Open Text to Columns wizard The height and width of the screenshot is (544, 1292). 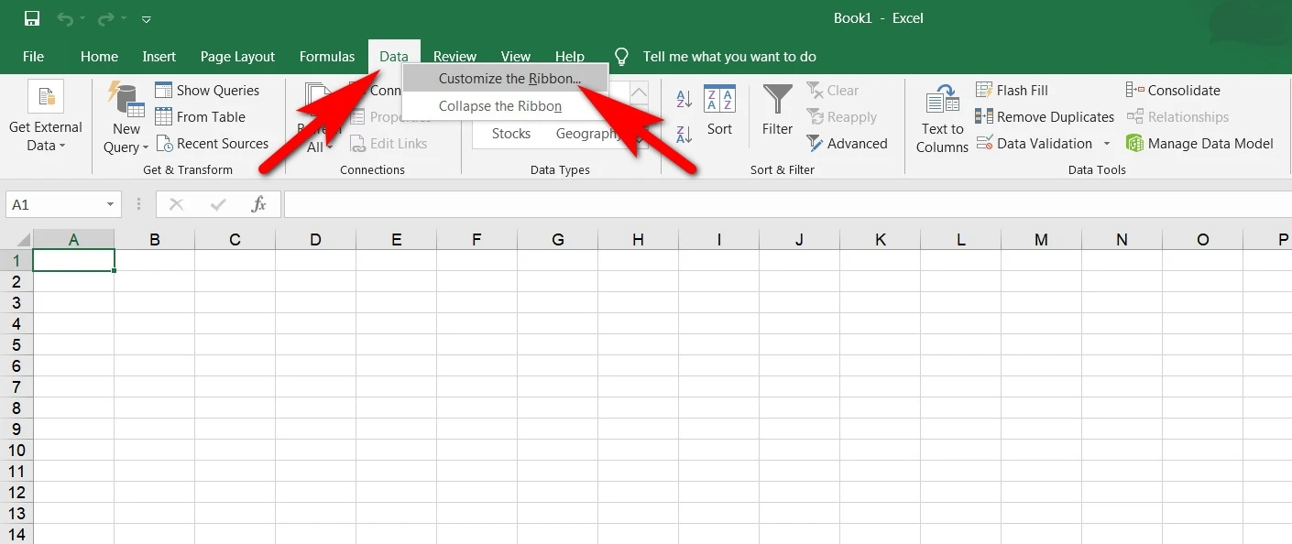click(x=942, y=120)
